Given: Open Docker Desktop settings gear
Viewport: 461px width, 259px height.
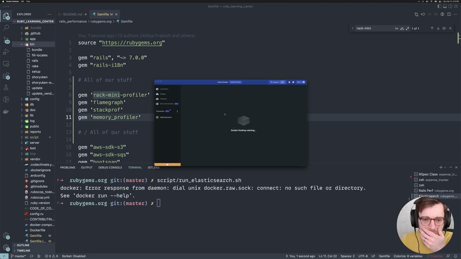Looking at the screenshot, I should pos(293,82).
